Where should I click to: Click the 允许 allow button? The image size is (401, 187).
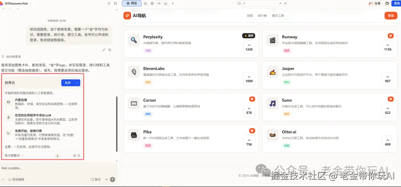[68, 83]
